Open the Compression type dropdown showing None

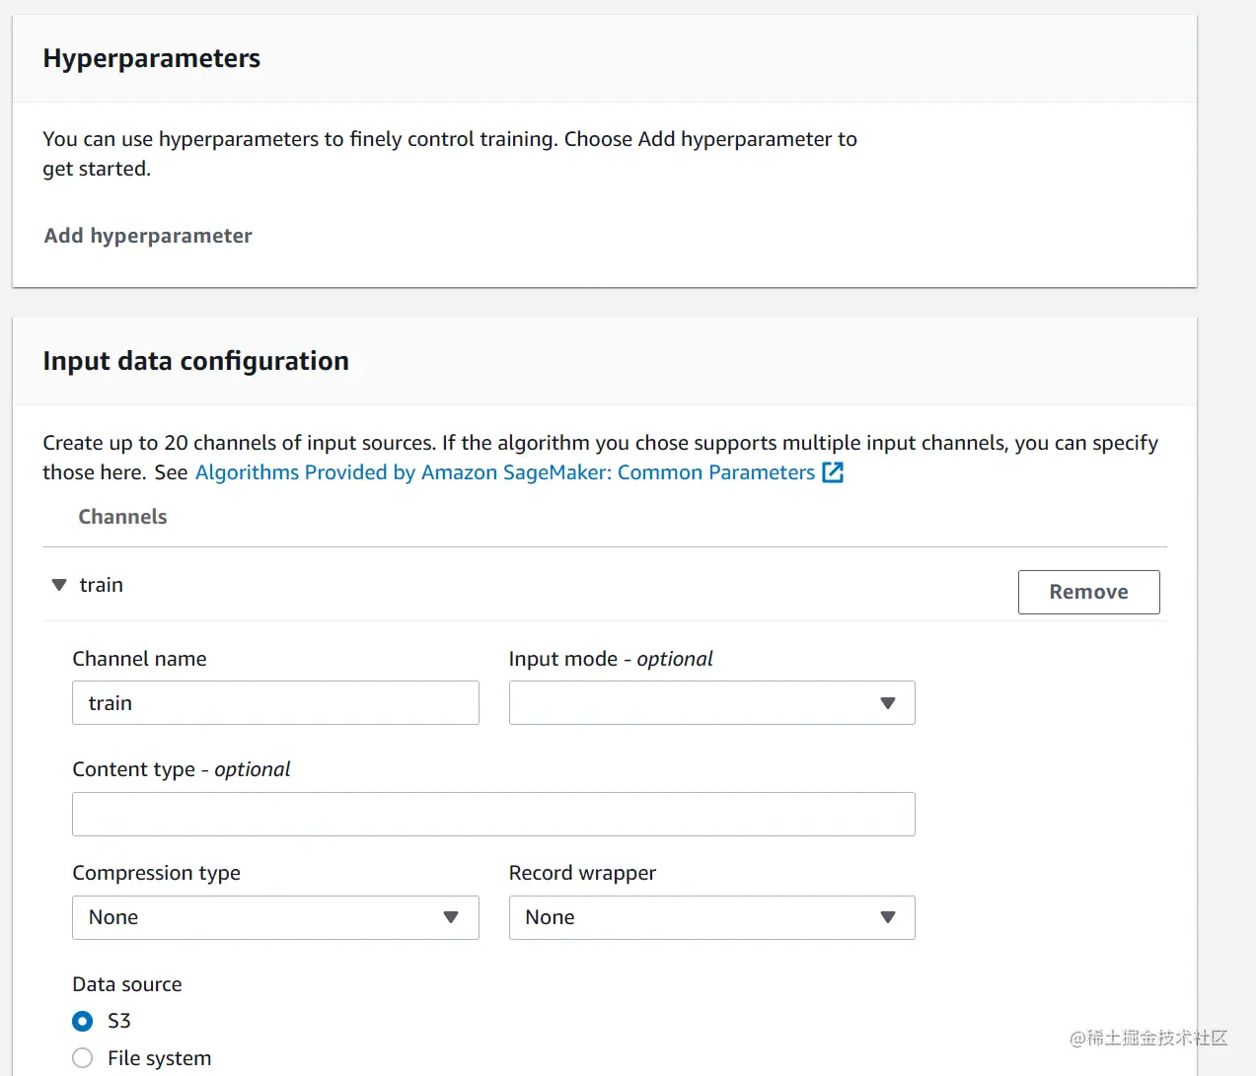click(x=274, y=917)
